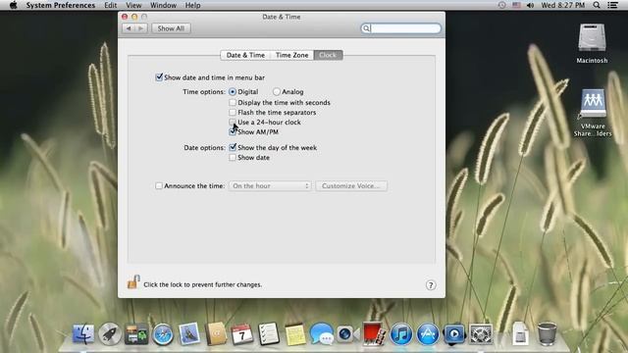Viewport: 628px width, 353px height.
Task: Open the System Preferences menu
Action: (x=61, y=5)
